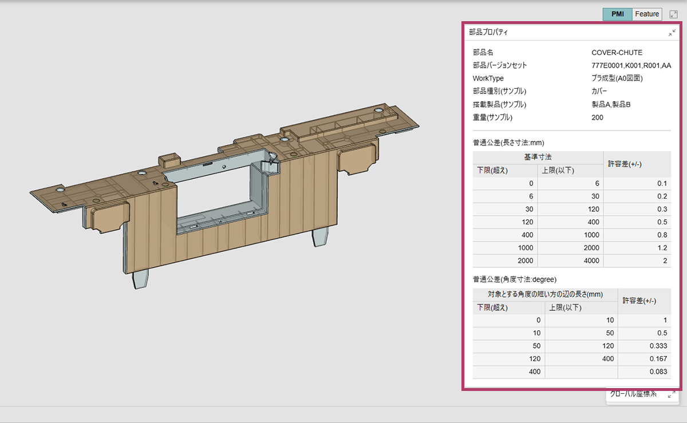
Task: Select the 重量(サンプル) property label
Action: [x=492, y=118]
